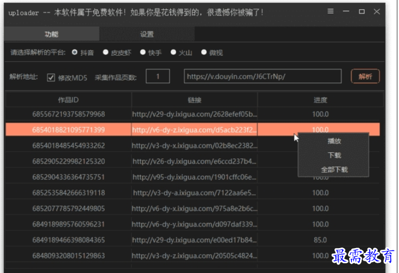Click the 85.0 progress value
The height and width of the screenshot is (273, 399).
click(320, 240)
